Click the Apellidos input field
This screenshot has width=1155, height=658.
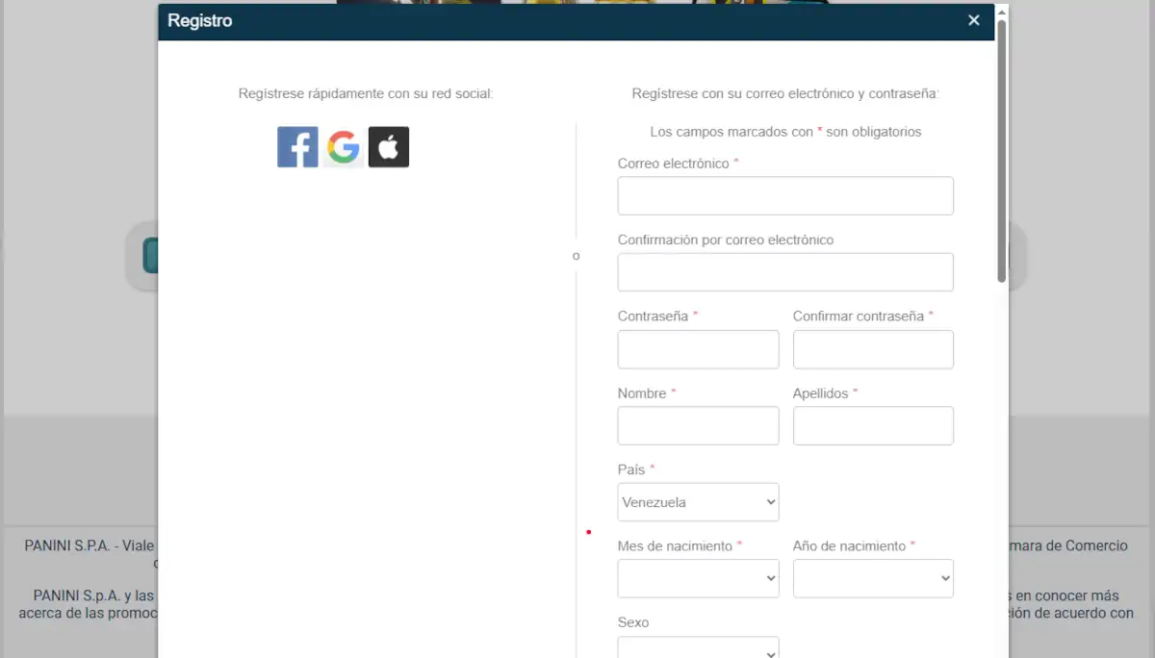coord(873,425)
